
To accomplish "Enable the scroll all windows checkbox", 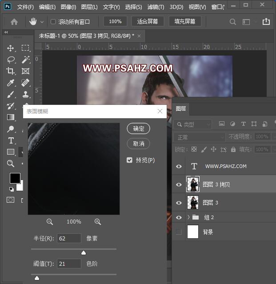I will 53,22.
